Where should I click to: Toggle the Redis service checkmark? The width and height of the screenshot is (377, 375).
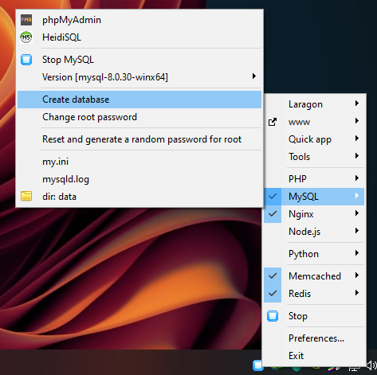pos(273,294)
